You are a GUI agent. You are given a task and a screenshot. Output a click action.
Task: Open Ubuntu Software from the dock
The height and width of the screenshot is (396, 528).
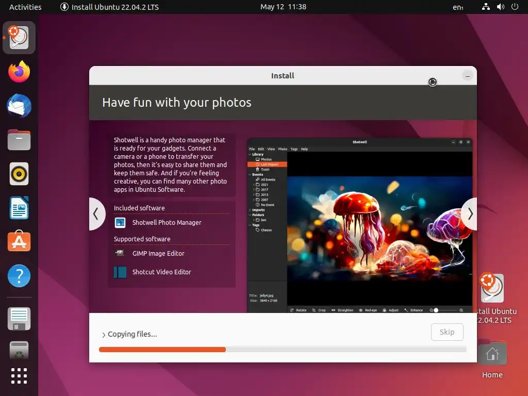pyautogui.click(x=19, y=242)
